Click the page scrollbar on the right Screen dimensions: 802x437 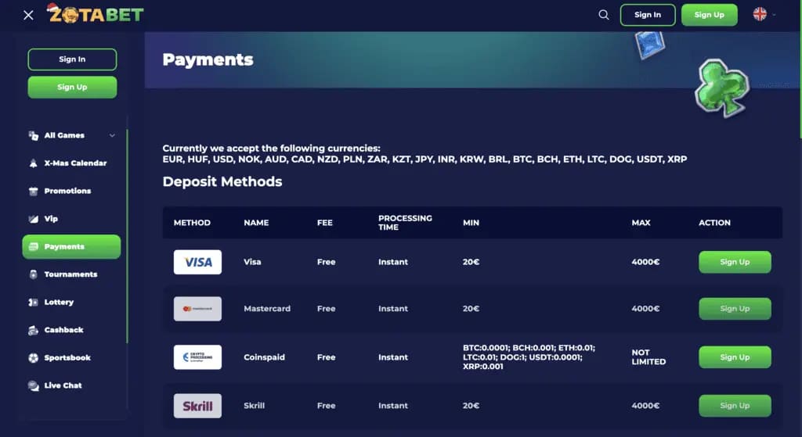click(x=800, y=69)
